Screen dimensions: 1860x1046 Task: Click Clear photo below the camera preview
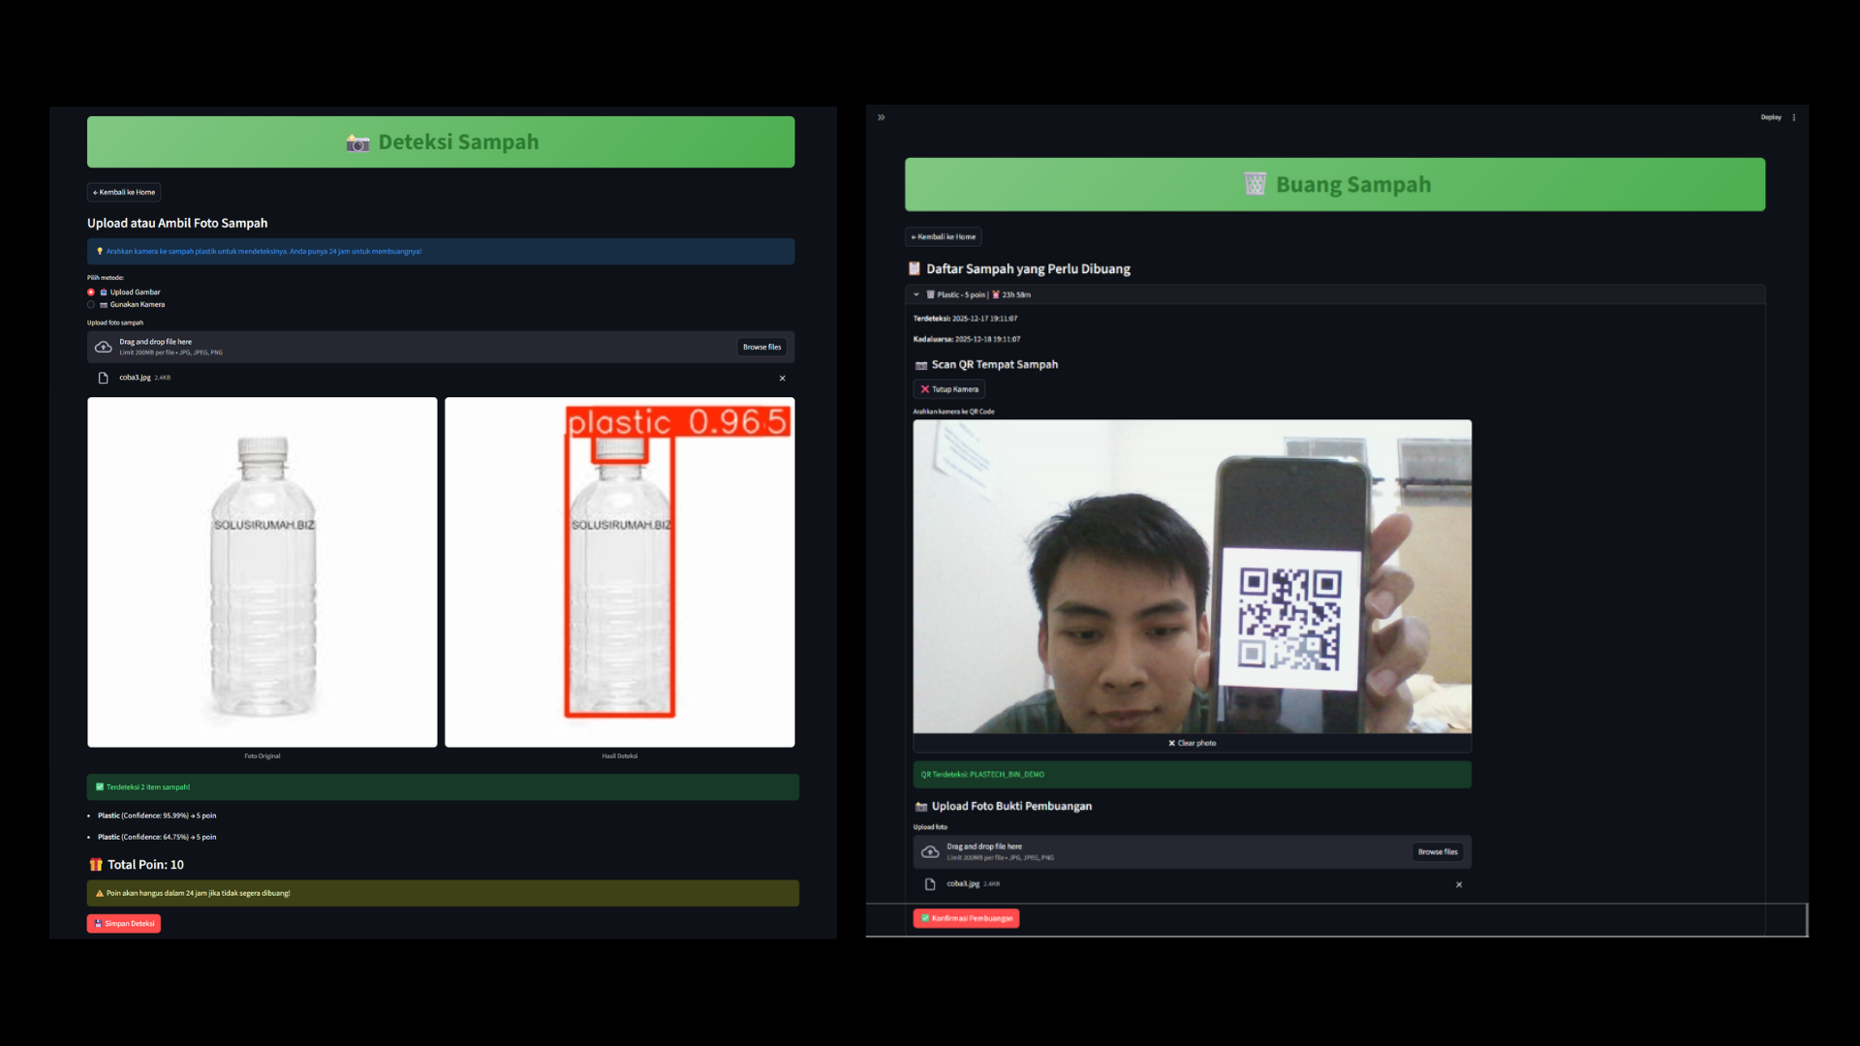point(1193,743)
